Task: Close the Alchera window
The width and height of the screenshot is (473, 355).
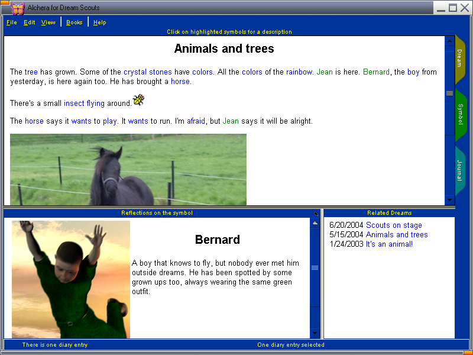Action: [x=465, y=8]
